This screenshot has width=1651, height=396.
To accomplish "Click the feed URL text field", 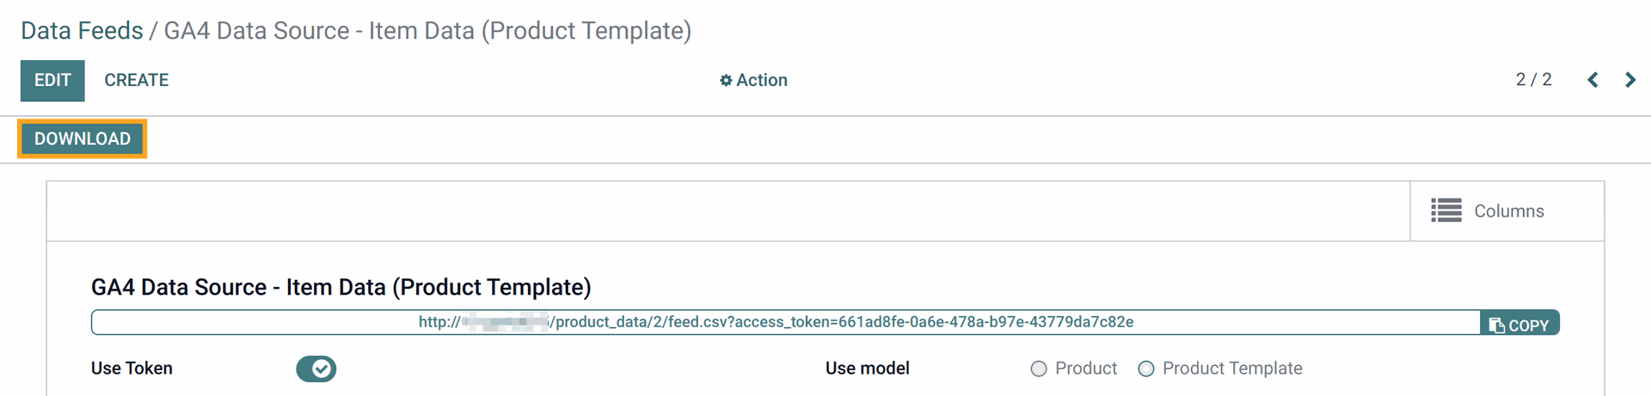I will 785,322.
